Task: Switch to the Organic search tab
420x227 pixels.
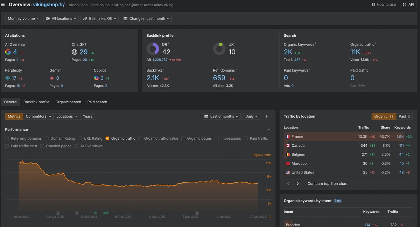Action: [68, 102]
